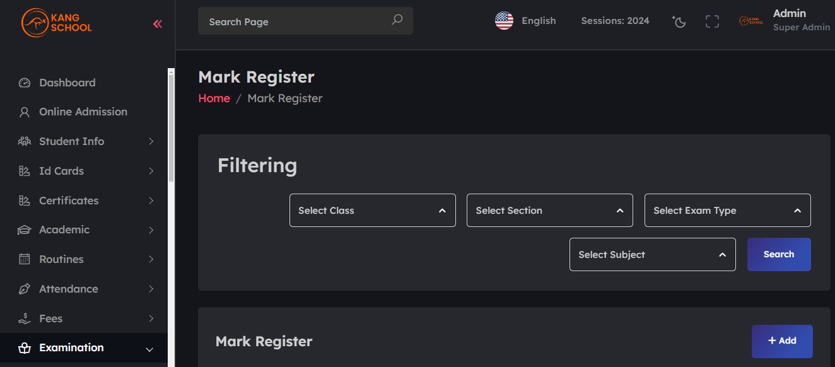Follow the Home breadcrumb link
The width and height of the screenshot is (835, 367).
tap(214, 98)
